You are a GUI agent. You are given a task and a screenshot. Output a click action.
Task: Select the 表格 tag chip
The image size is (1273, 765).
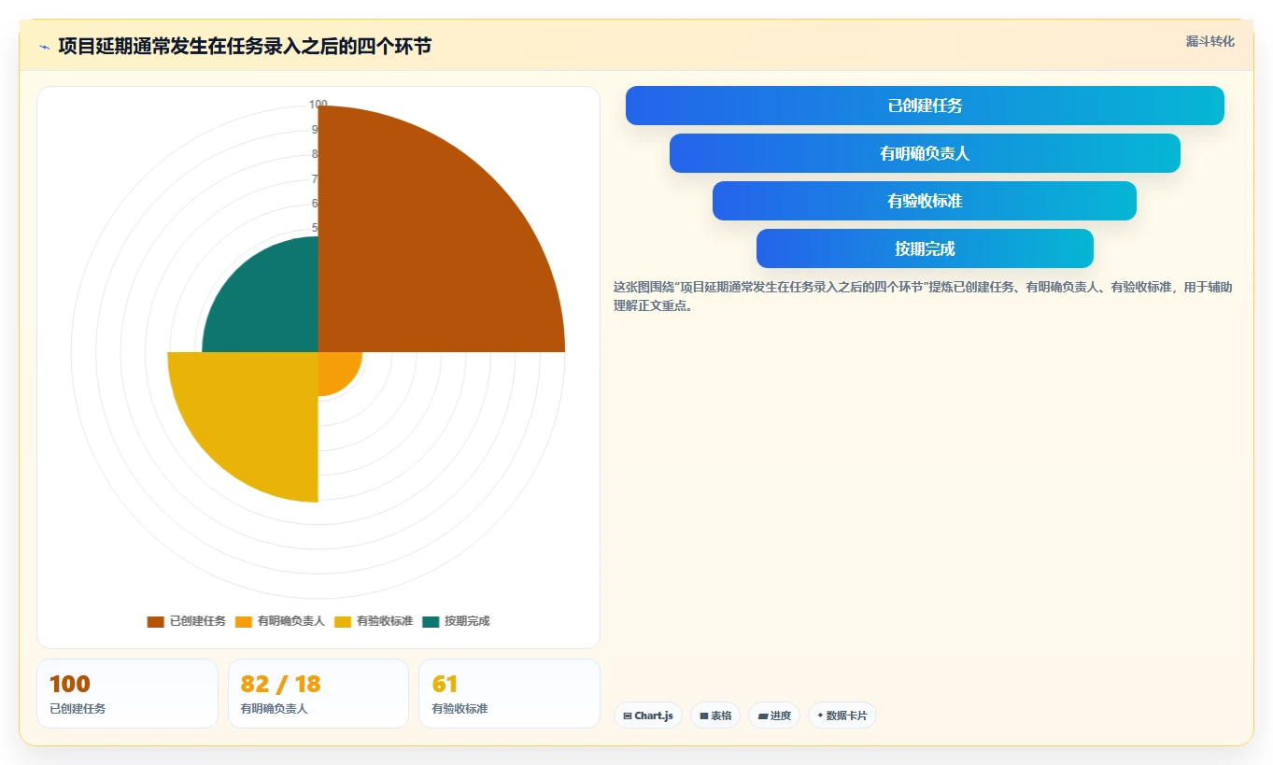click(715, 715)
